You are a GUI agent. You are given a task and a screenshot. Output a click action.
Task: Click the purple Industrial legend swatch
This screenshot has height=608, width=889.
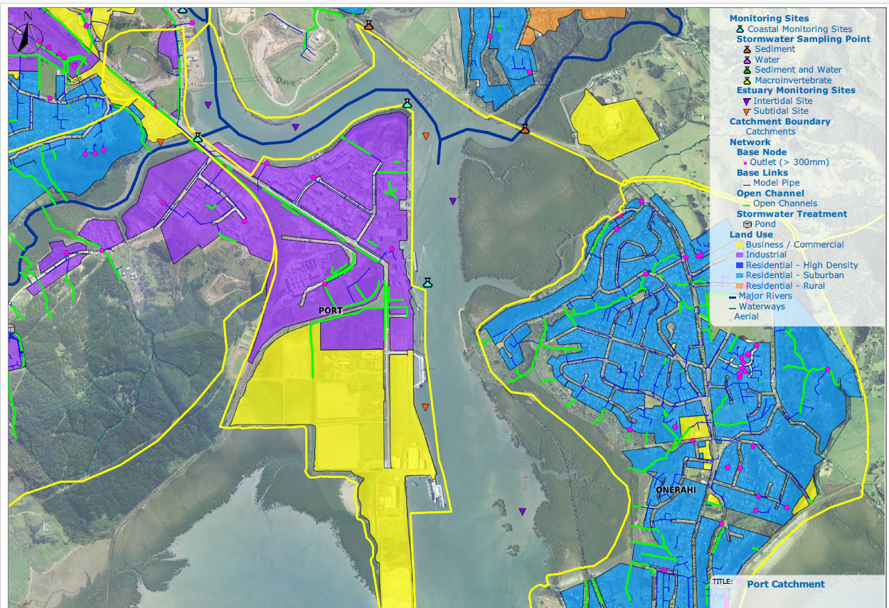(x=740, y=255)
